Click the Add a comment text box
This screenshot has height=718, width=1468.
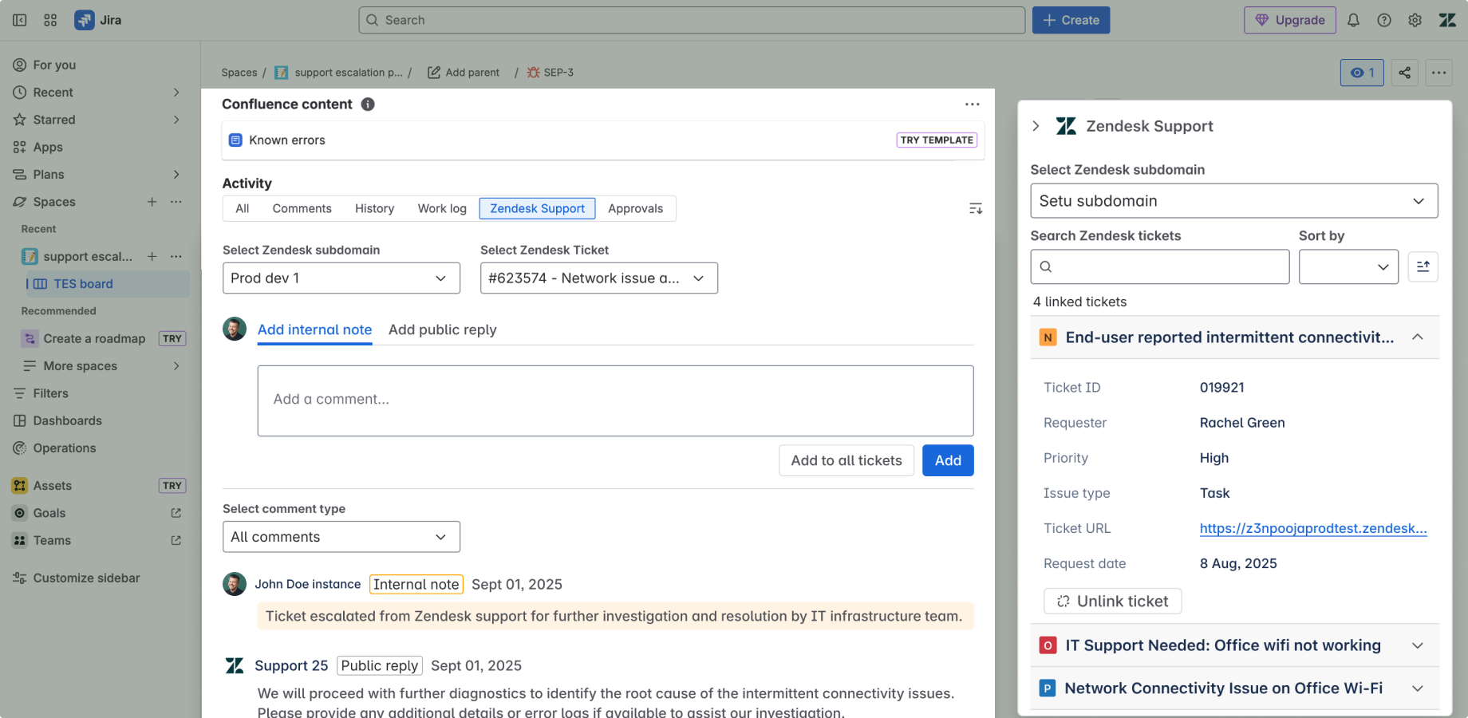tap(615, 400)
